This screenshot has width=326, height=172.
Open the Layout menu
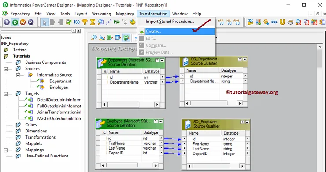tap(81, 14)
